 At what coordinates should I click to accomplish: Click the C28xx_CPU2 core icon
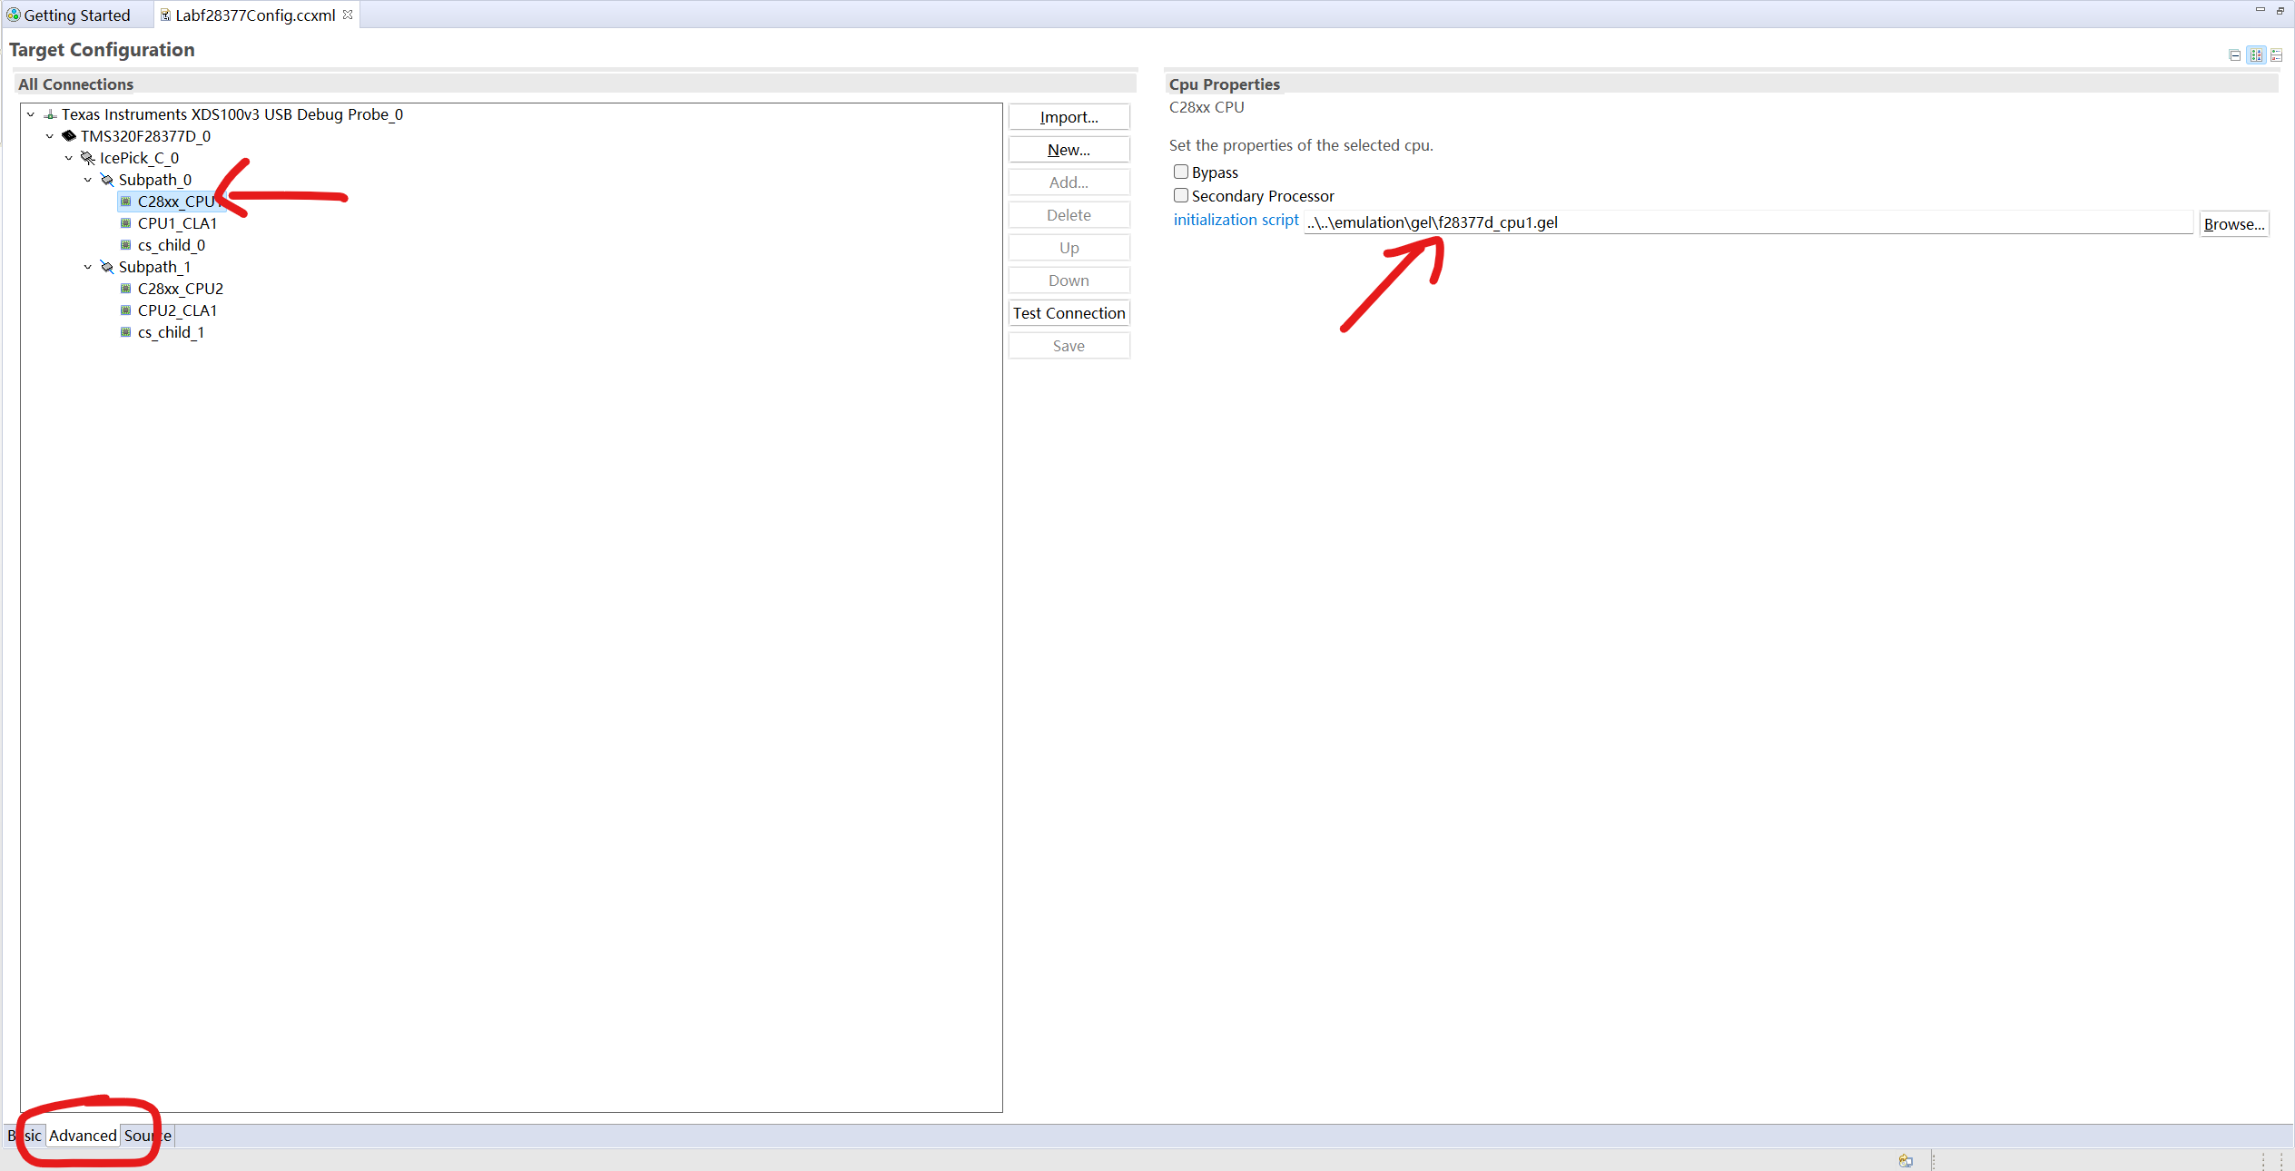[126, 289]
